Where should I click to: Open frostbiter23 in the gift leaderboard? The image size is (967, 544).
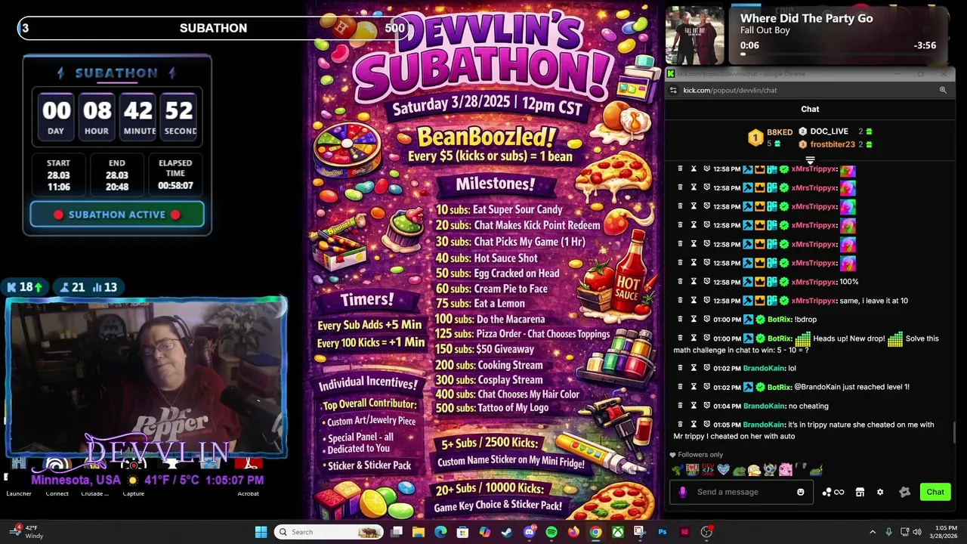coord(833,144)
